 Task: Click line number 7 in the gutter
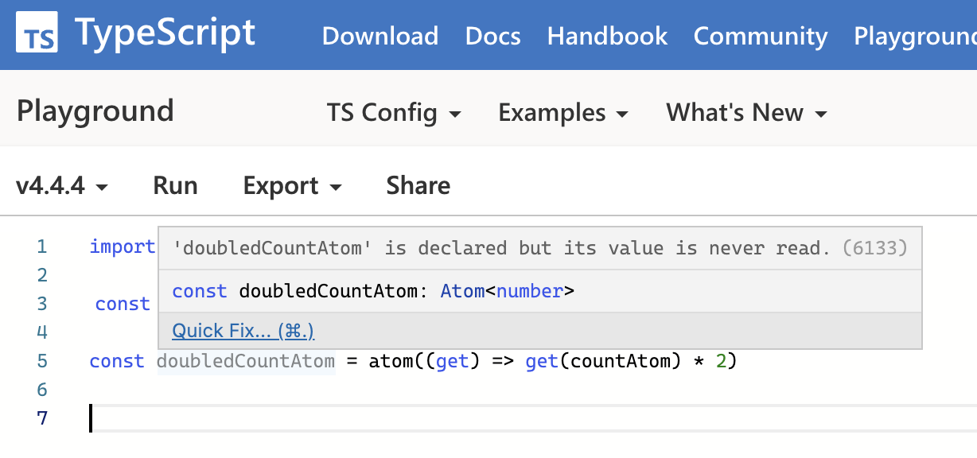(x=42, y=418)
